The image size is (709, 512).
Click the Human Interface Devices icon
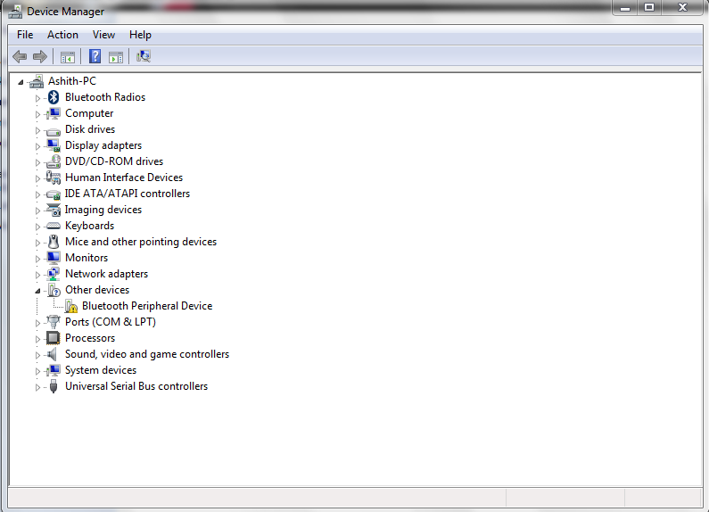pyautogui.click(x=54, y=178)
